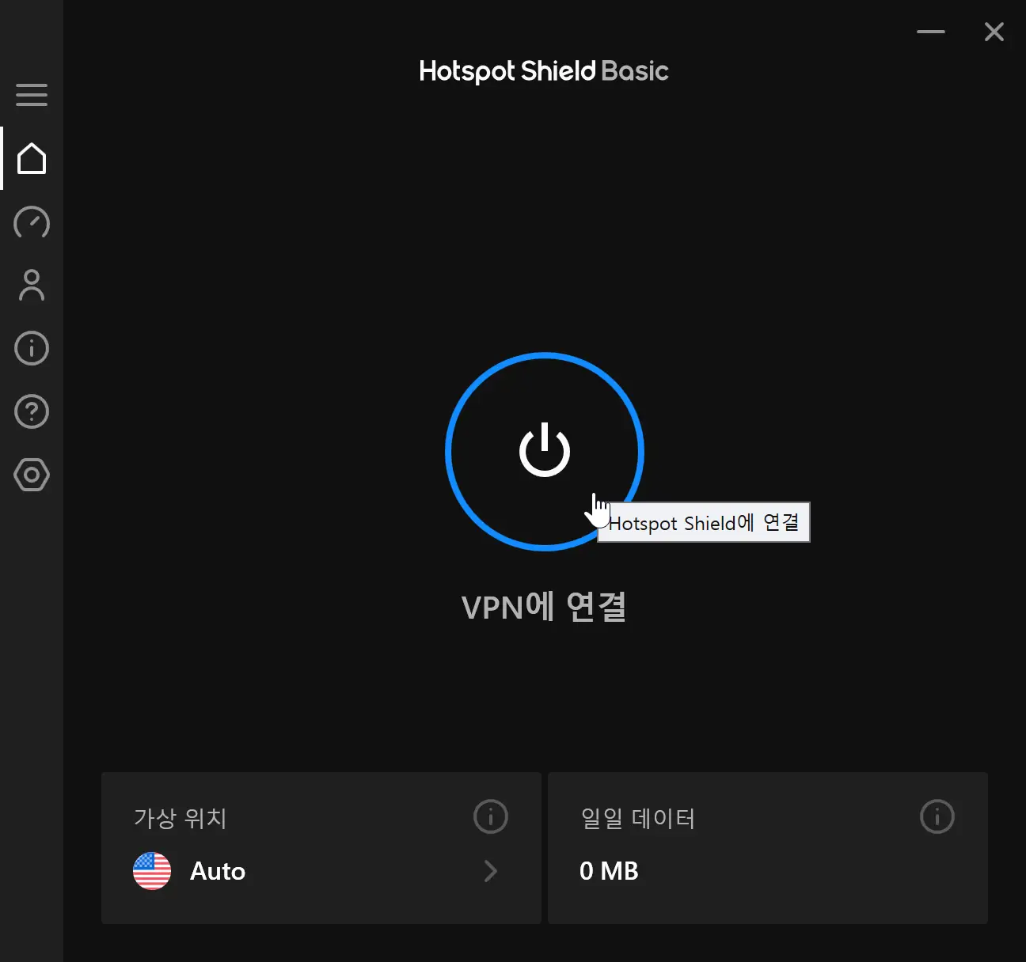Click the 가상 위치 label

click(180, 818)
